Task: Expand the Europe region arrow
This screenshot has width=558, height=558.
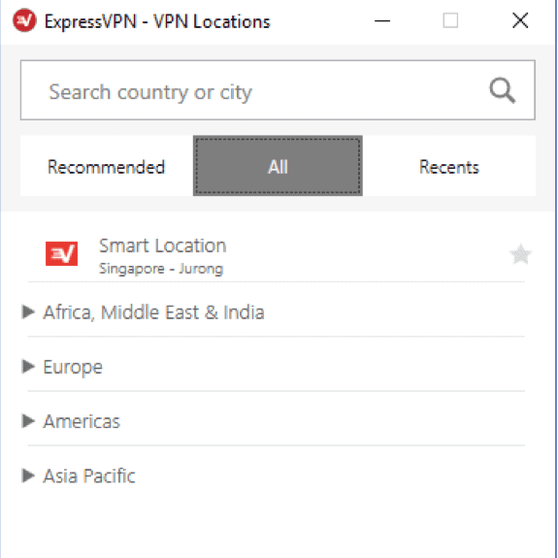Action: tap(28, 366)
